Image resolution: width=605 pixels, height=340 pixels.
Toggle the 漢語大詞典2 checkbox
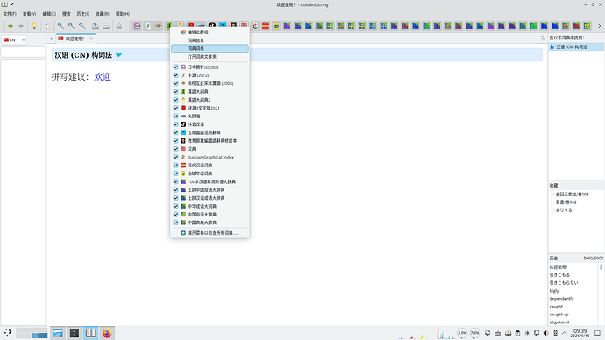point(176,100)
